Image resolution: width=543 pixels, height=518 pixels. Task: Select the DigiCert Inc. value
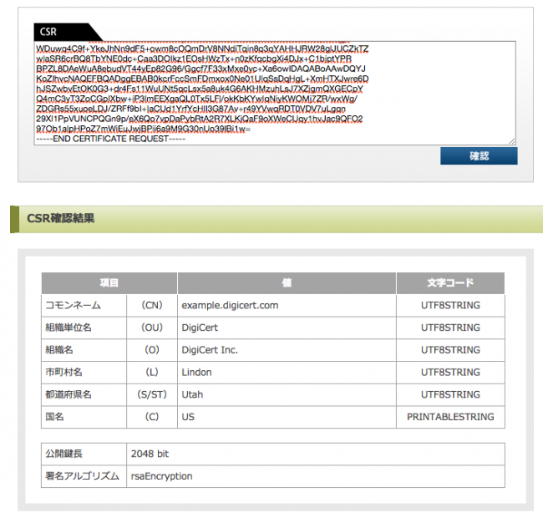(210, 350)
